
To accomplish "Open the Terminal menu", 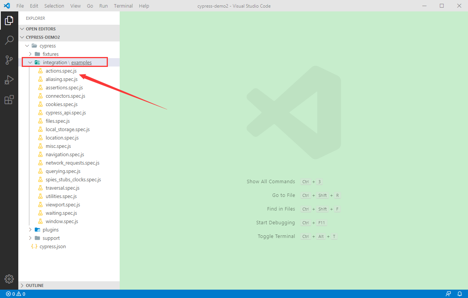I will pyautogui.click(x=123, y=6).
